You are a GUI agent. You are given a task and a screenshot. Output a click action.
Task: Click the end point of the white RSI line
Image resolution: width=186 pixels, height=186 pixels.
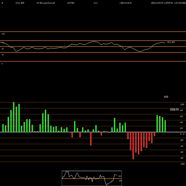pos(165,43)
